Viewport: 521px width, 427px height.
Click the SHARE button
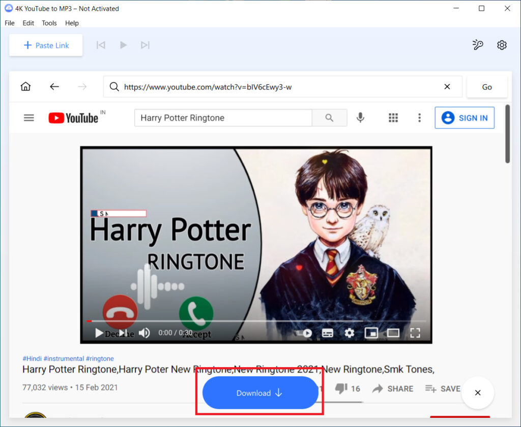click(x=393, y=388)
